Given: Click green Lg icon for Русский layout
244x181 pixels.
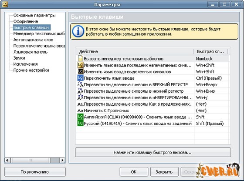Looking at the screenshot, I should point(80,123).
